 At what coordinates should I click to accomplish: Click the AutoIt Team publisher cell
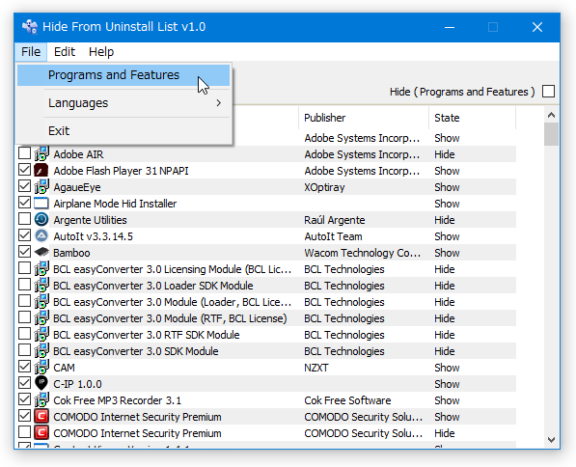(x=333, y=236)
